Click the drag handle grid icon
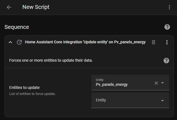The width and height of the screenshot is (177, 120). (x=154, y=42)
